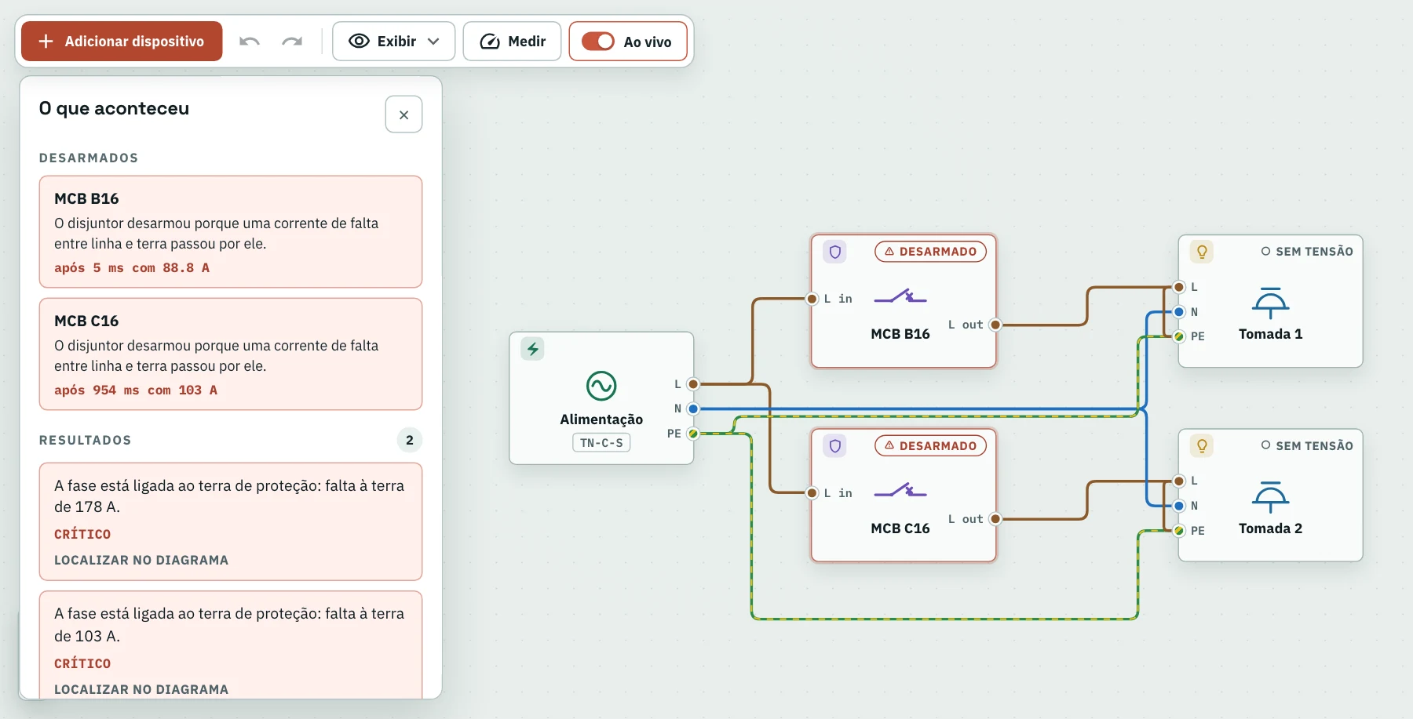
Task: Click the L terminal on Alimentação
Action: (x=693, y=384)
